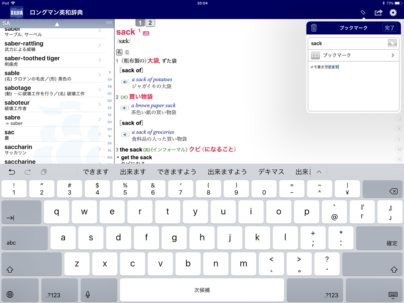The image size is (404, 303).
Task: Tap the J3 level badge
Action: point(146,33)
